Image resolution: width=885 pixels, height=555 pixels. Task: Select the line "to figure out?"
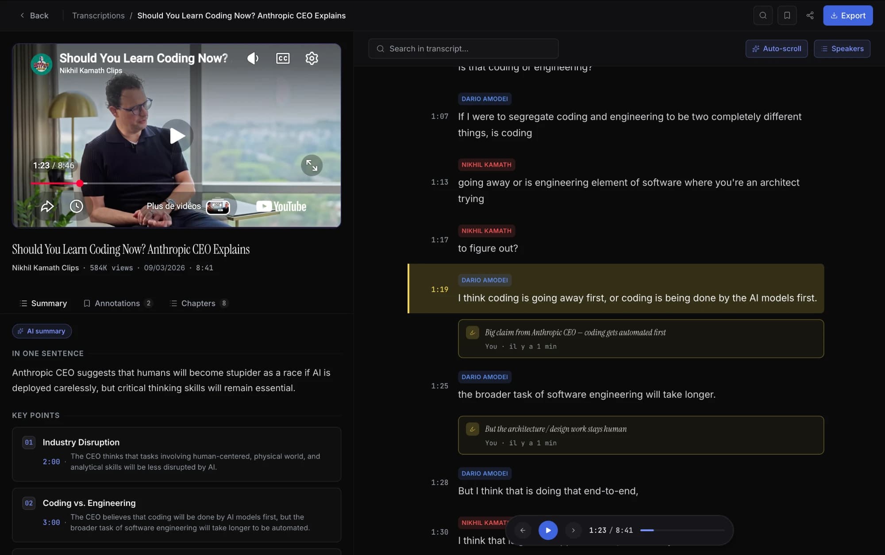(x=488, y=248)
